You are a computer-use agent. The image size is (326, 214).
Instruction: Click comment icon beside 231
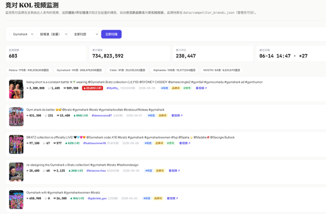[x=46, y=116]
